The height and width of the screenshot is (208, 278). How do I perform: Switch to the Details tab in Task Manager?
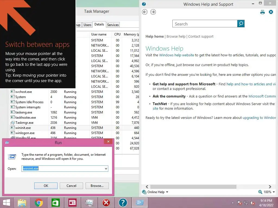point(99,24)
